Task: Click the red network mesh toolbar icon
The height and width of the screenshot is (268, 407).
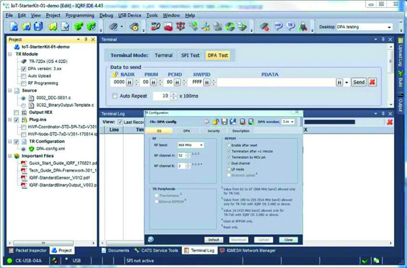Action: tap(181, 27)
